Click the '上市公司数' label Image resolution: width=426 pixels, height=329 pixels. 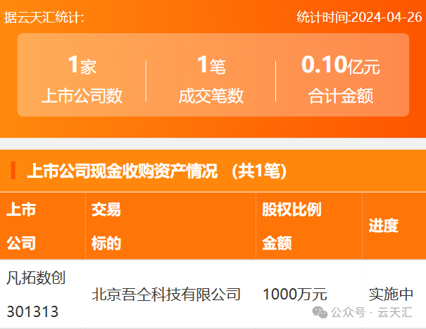[x=82, y=96]
